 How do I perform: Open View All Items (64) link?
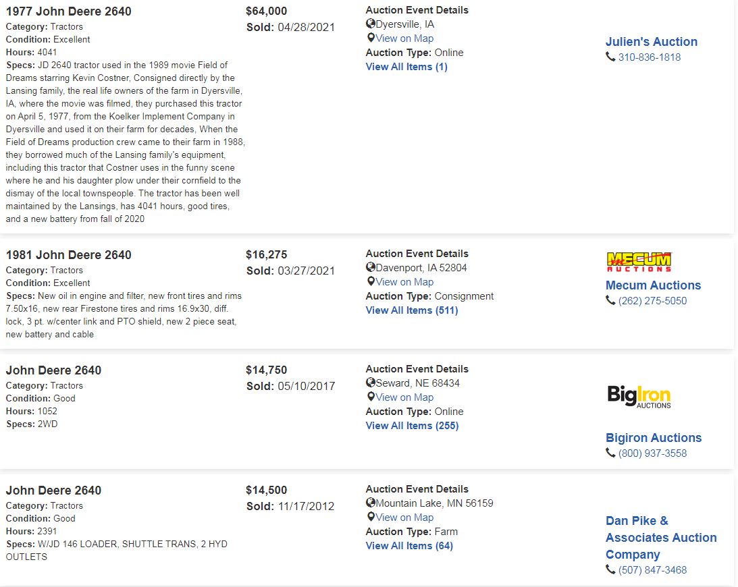(409, 546)
